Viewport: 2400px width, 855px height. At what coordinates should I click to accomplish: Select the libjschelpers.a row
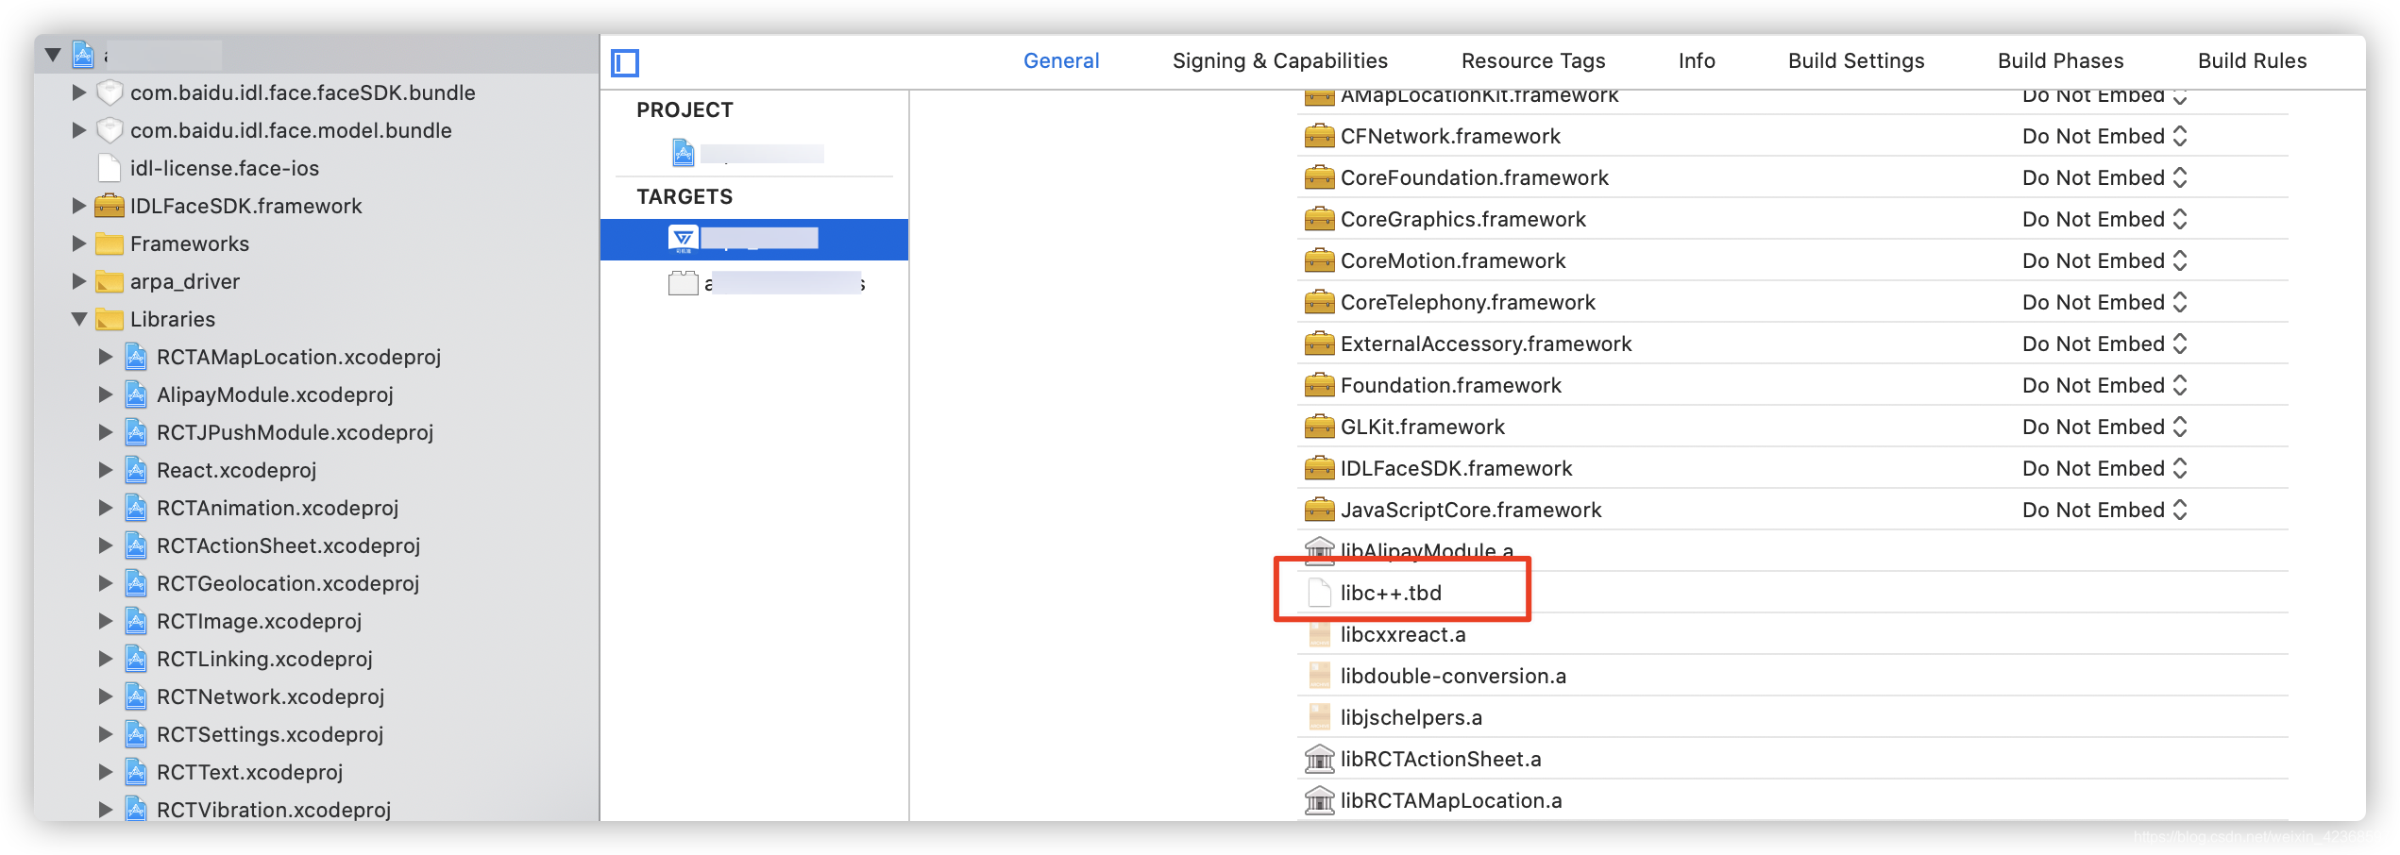(x=1792, y=717)
